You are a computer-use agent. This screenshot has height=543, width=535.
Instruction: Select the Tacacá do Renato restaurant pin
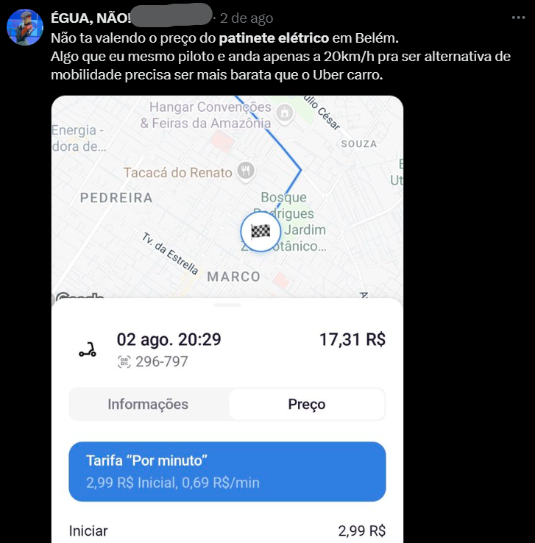(x=246, y=171)
